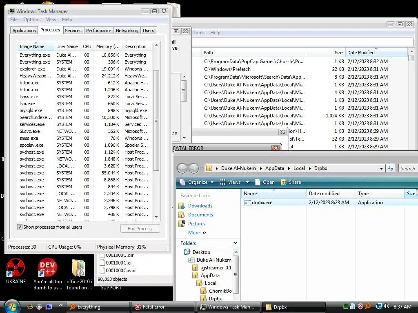Select .gstreamer-0.10 folder in the tree
Image resolution: width=418 pixels, height=313 pixels.
coord(216,268)
